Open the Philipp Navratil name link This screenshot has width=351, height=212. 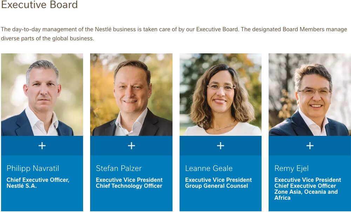tap(33, 168)
